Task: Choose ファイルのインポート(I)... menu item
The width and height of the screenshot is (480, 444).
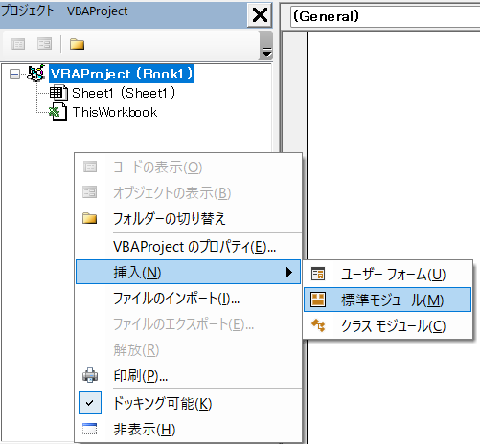Action: tap(189, 299)
